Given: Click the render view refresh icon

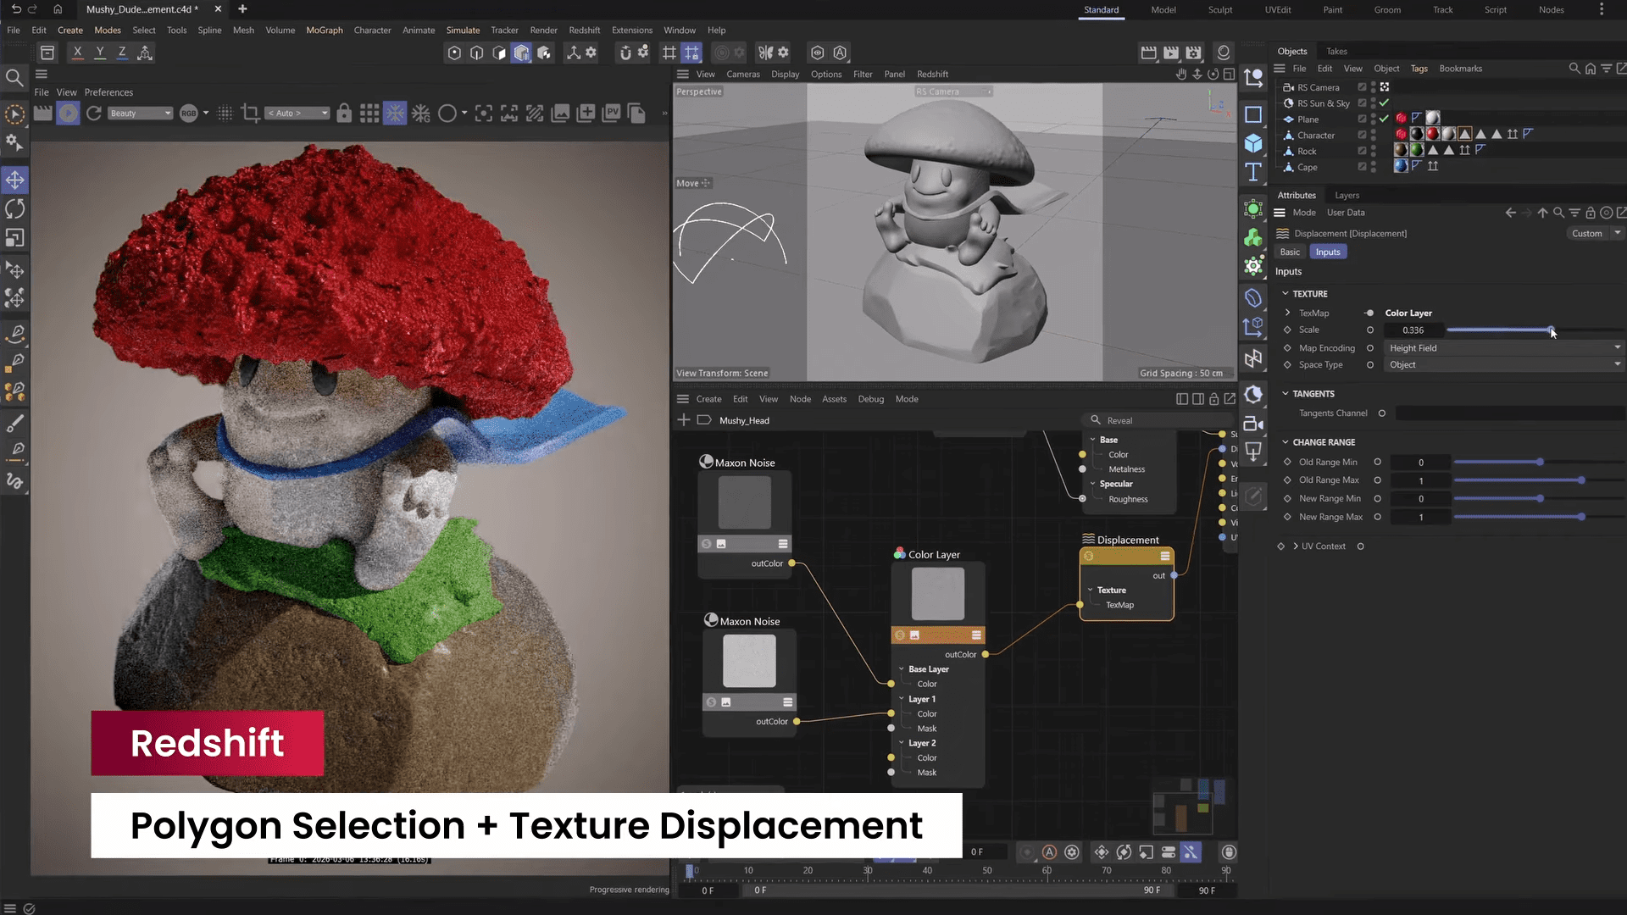Looking at the screenshot, I should [94, 113].
